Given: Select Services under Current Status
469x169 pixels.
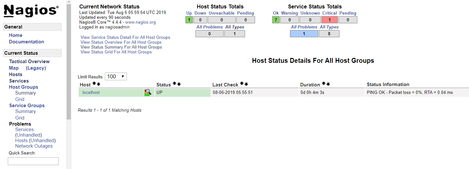Looking at the screenshot, I should (x=19, y=81).
